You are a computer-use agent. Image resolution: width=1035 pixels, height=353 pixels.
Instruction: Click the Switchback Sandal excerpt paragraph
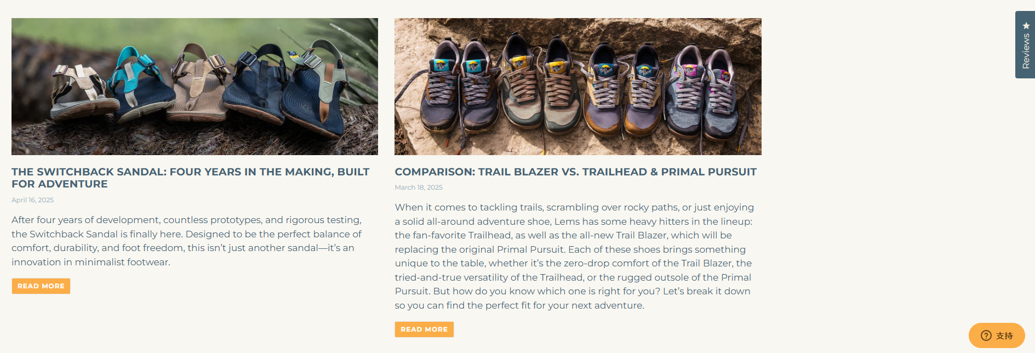186,241
